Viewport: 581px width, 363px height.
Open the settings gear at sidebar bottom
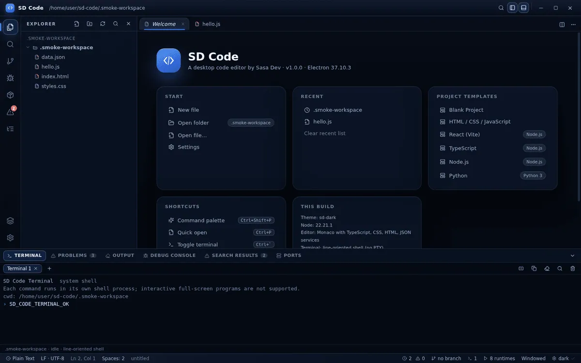coord(10,238)
